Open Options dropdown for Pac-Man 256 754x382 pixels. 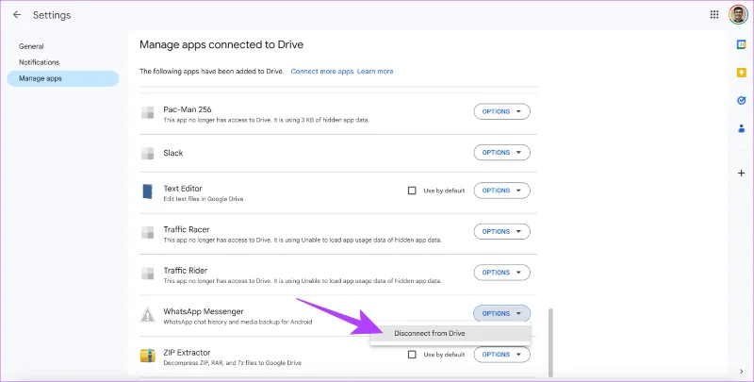pyautogui.click(x=502, y=111)
